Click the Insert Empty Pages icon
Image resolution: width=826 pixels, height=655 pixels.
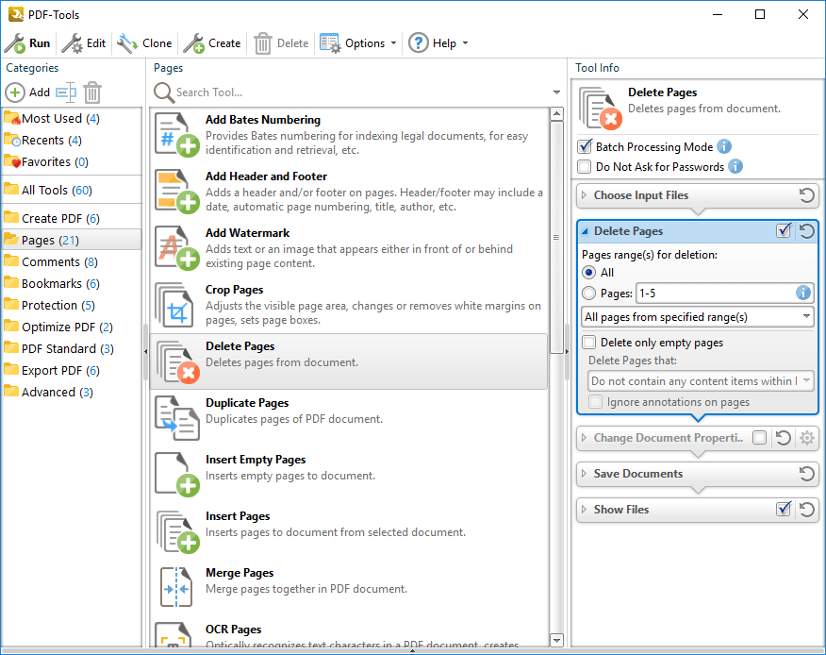tap(177, 474)
